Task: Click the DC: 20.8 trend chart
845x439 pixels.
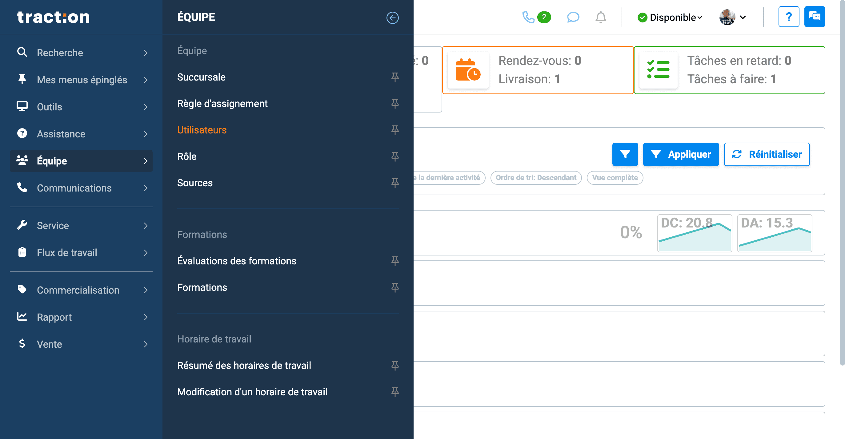Action: (x=695, y=233)
